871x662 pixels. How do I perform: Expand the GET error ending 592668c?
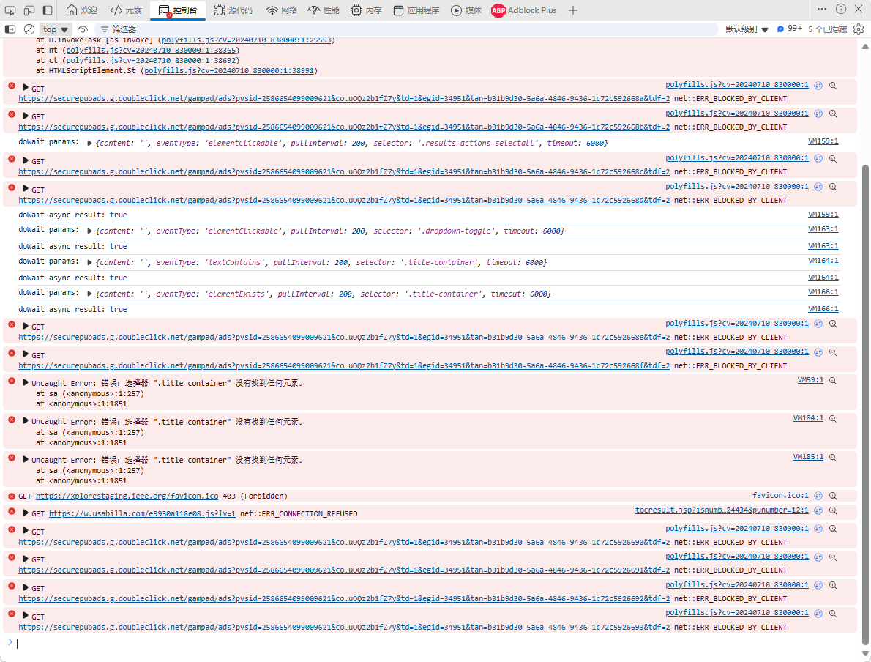[26, 160]
